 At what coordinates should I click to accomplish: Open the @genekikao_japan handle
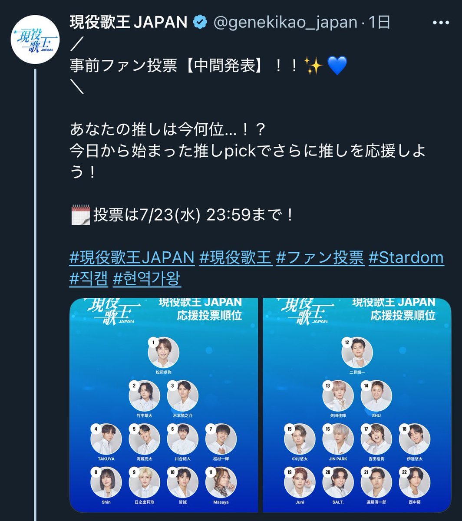pyautogui.click(x=284, y=23)
